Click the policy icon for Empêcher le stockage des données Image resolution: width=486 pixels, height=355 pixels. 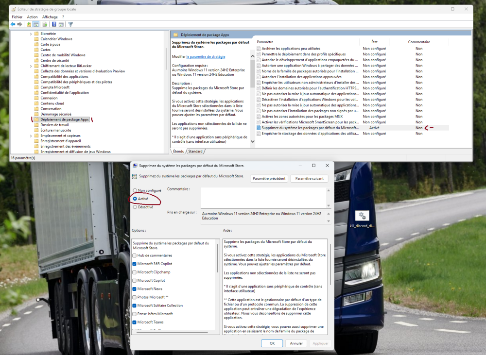pos(259,134)
